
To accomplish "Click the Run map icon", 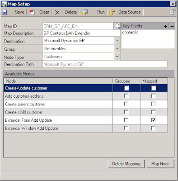I will pyautogui.click(x=84, y=12).
